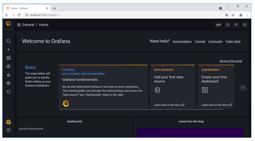Click the grid icon in Dashboards card
Viewport: 255px width, 141px height.
[205, 90]
